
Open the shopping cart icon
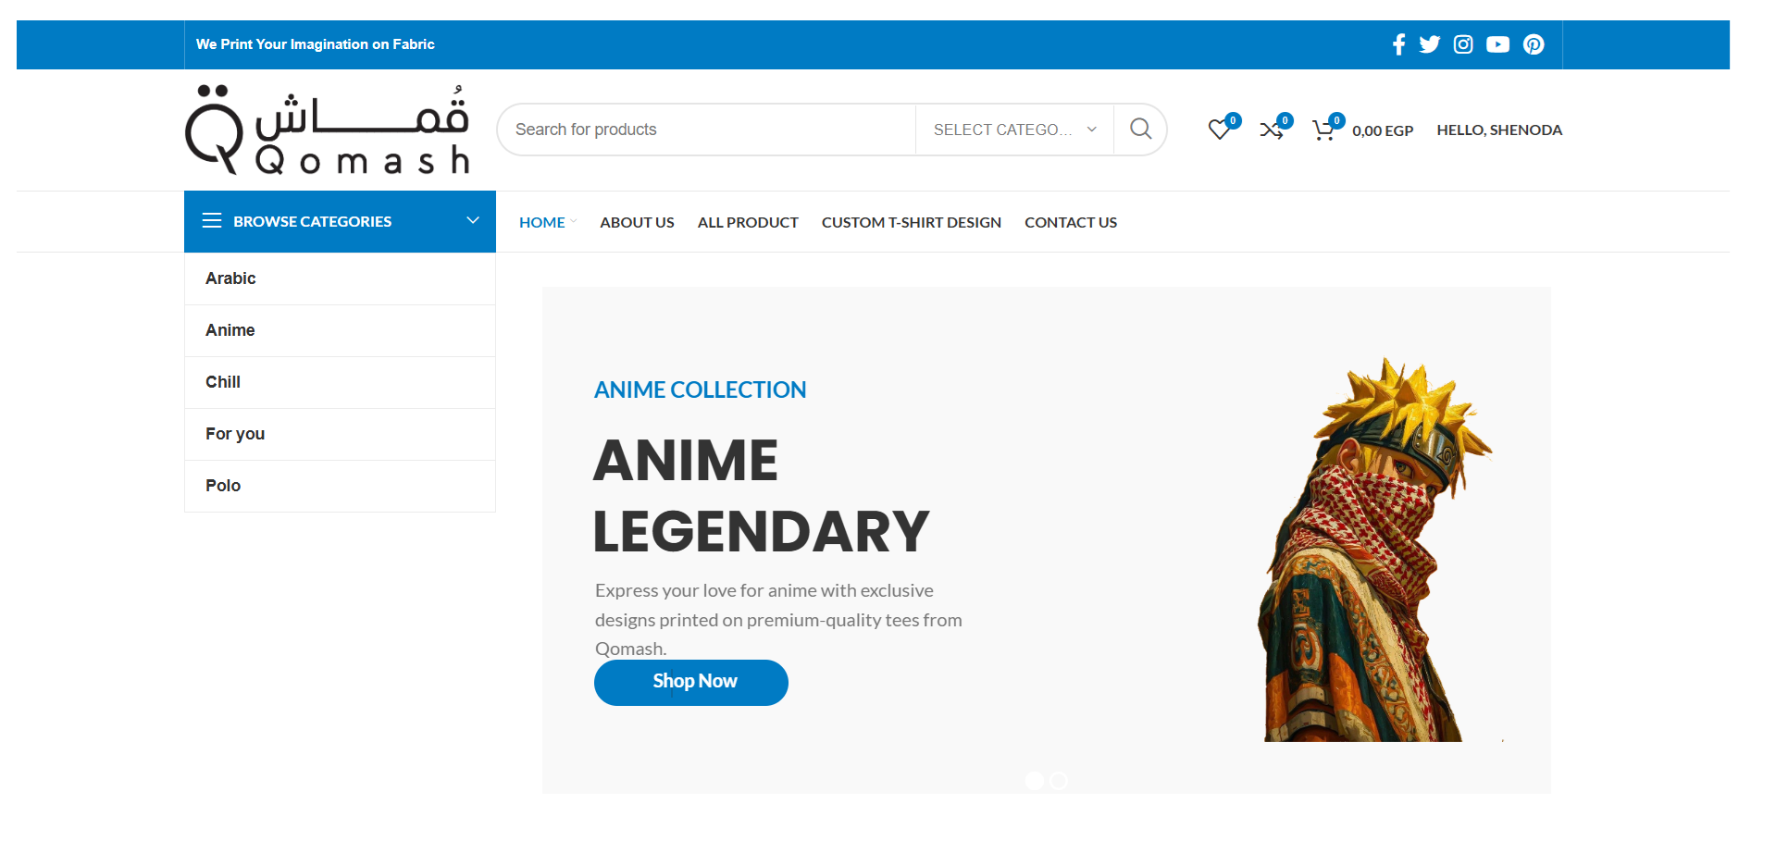pos(1323,130)
